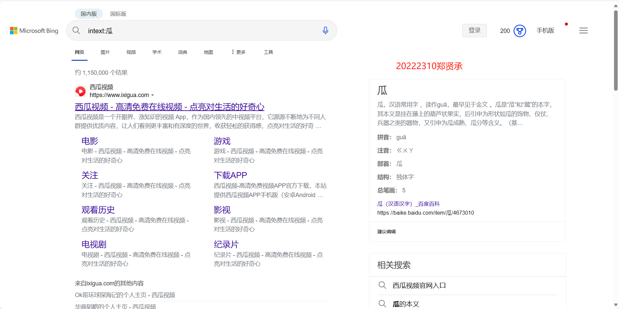Open the 电影 sitelink
Screen dimensions: 619x309
pos(90,141)
